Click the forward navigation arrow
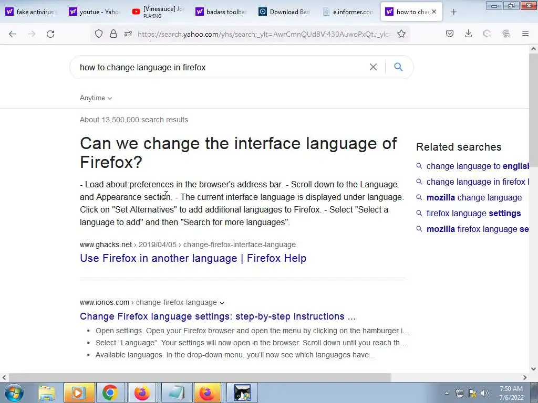Screen dimensions: 538x403 point(32,34)
